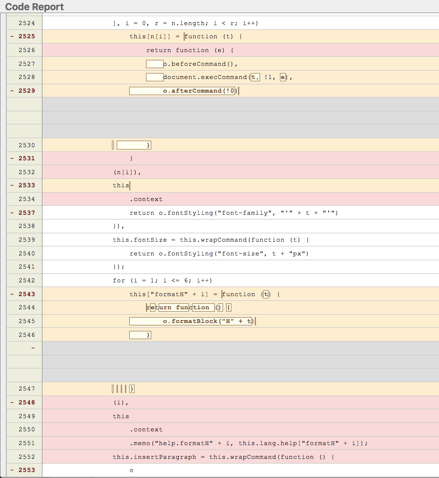Click line number 2542
439x478 pixels.
pos(27,281)
